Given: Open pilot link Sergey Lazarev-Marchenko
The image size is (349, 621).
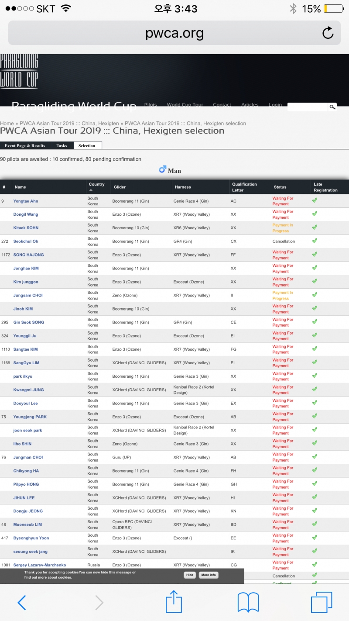Looking at the screenshot, I should (x=40, y=565).
